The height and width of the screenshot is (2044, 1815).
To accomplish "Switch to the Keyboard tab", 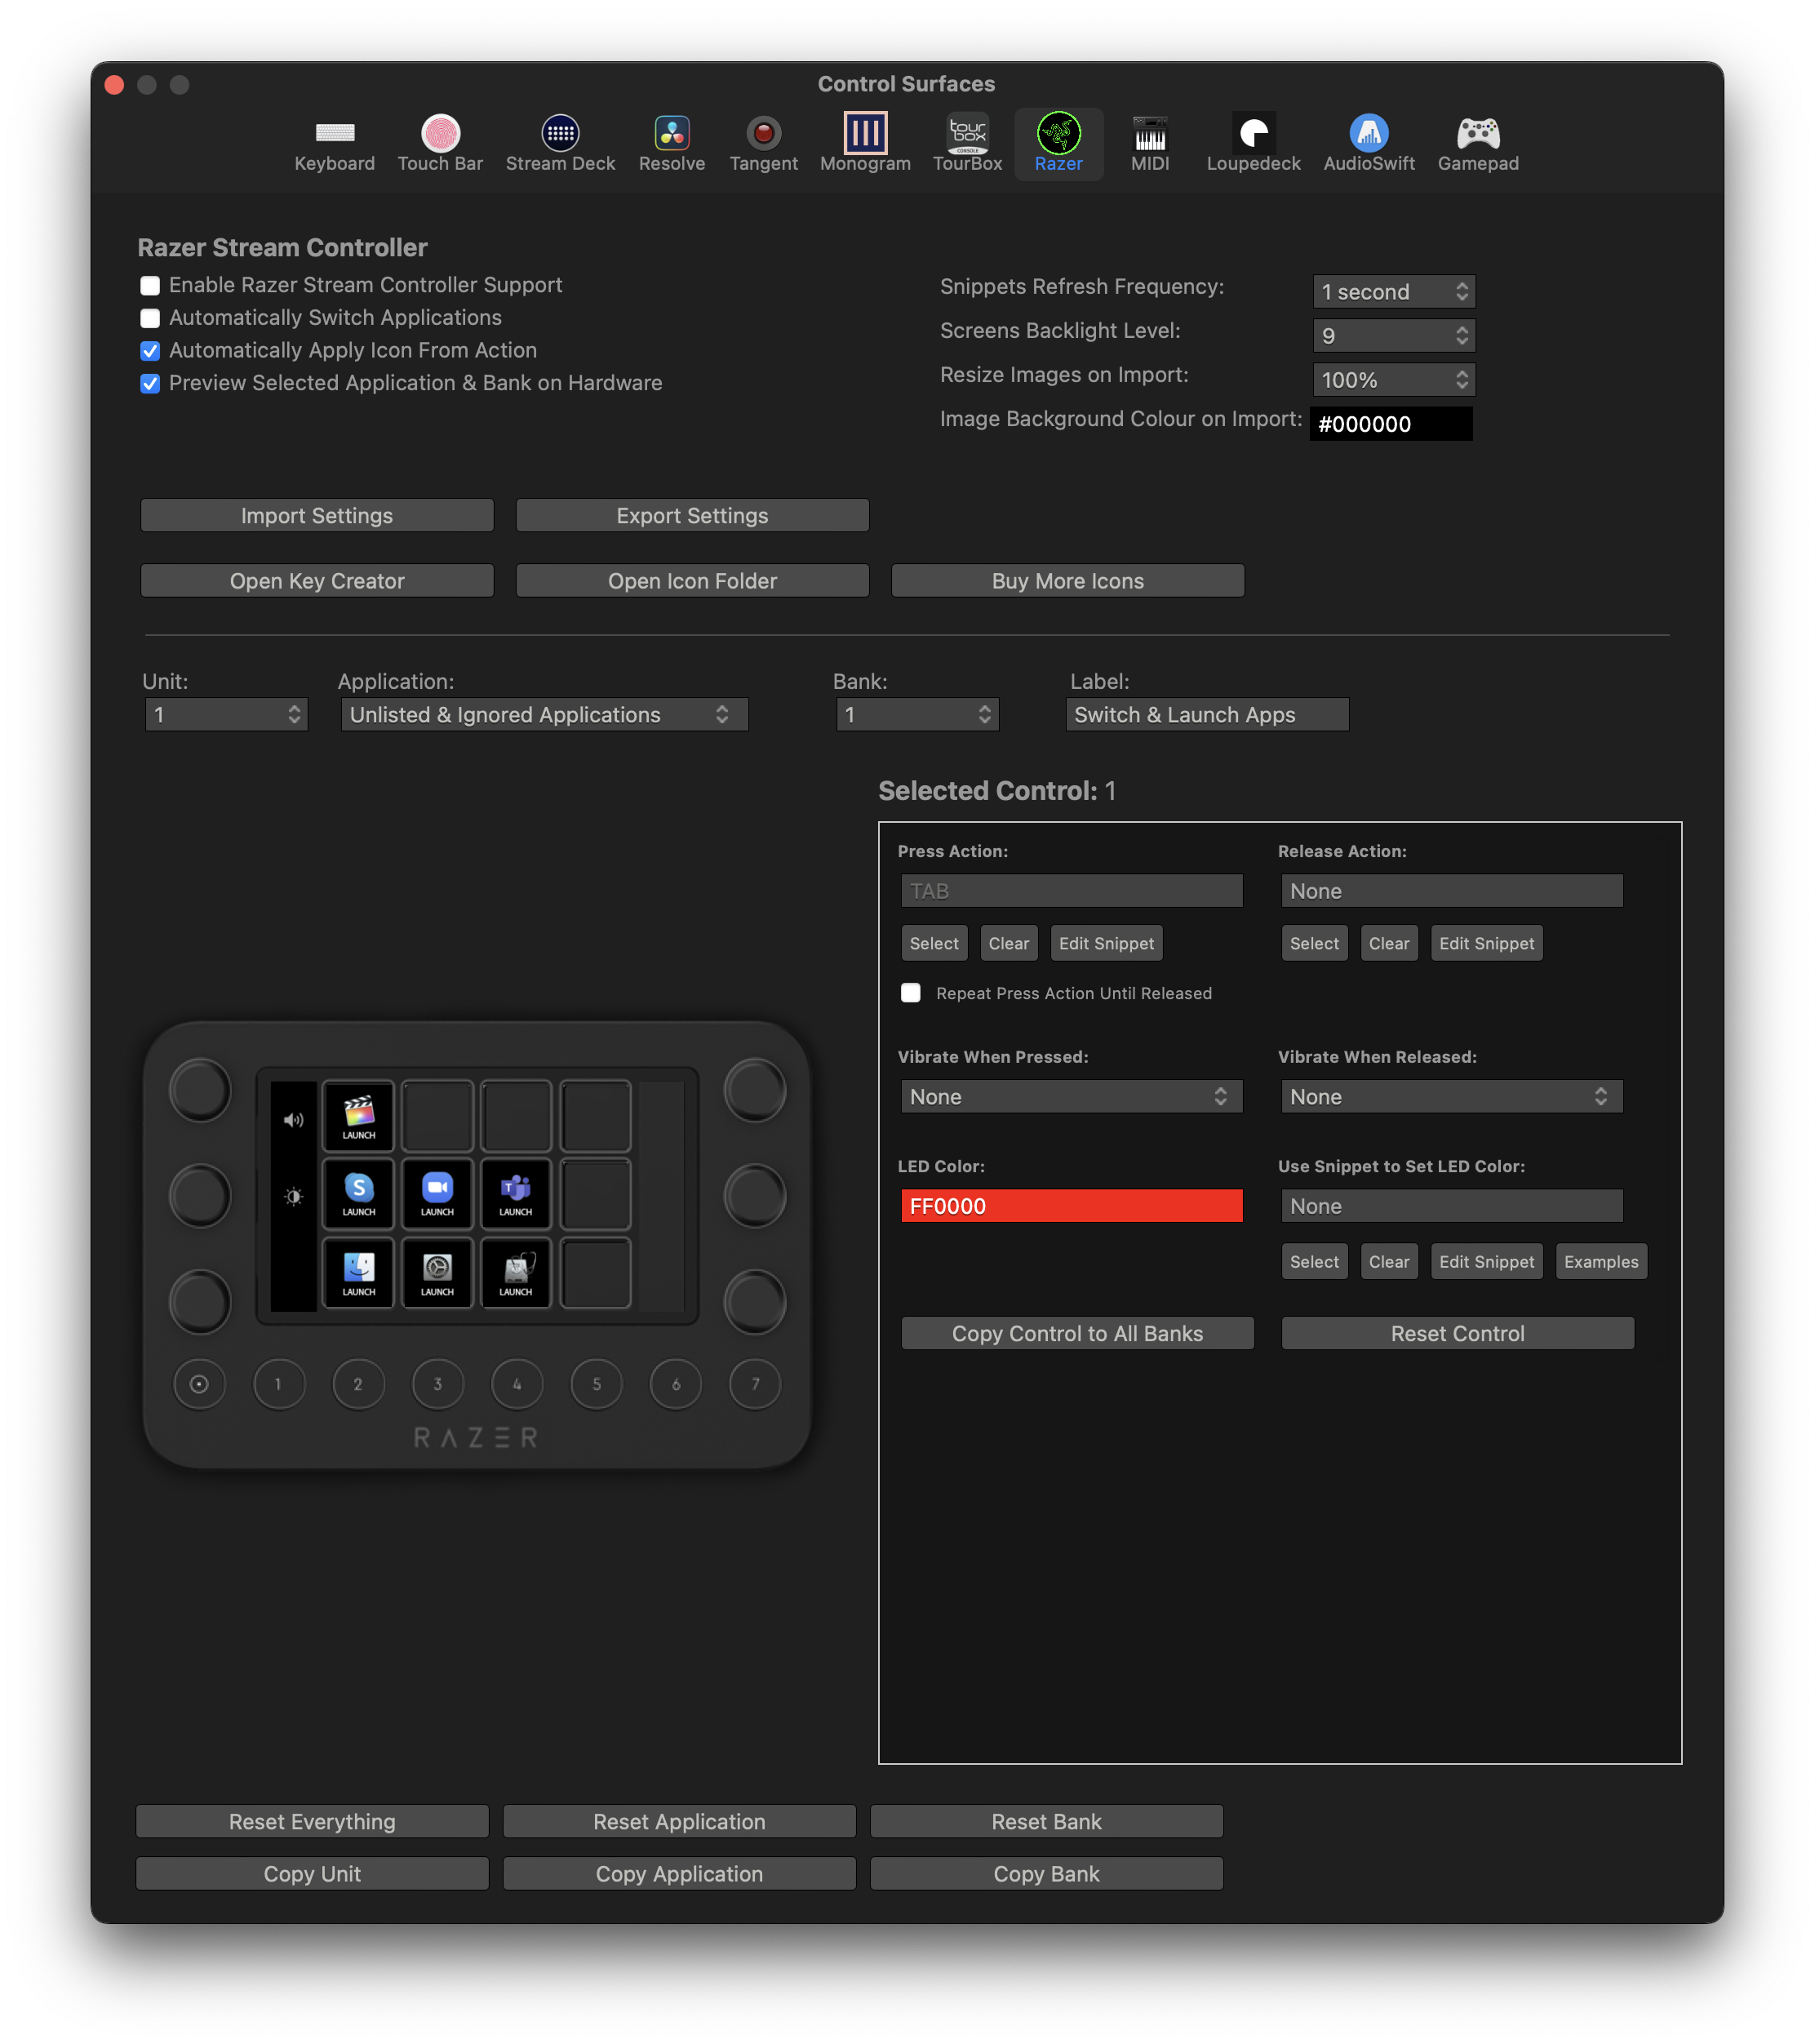I will (334, 144).
